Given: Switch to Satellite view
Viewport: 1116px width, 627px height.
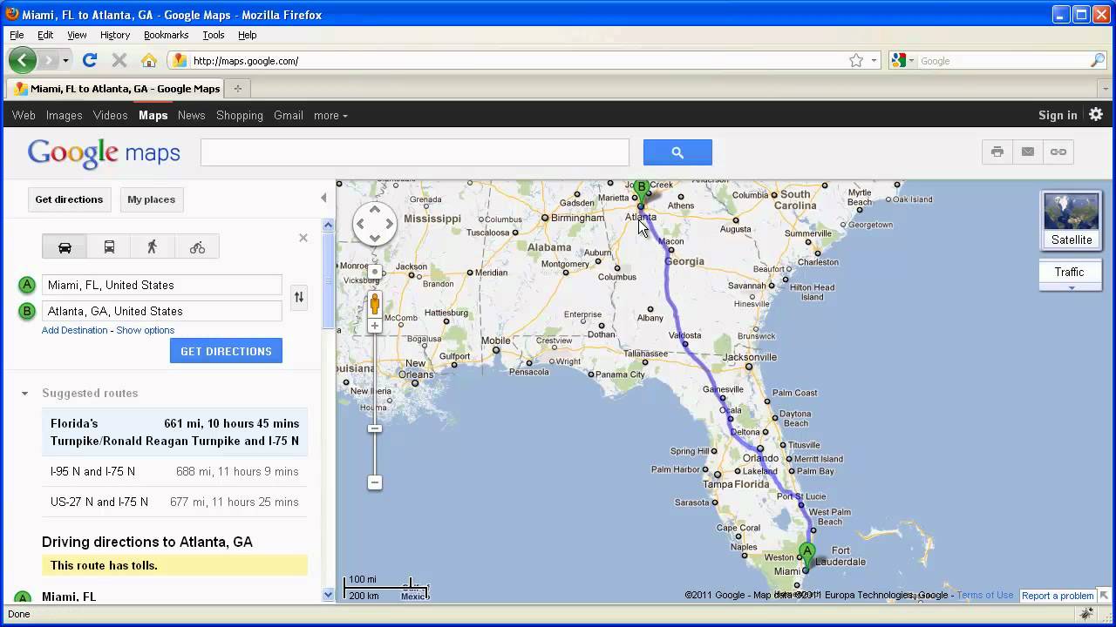Looking at the screenshot, I should [x=1072, y=221].
